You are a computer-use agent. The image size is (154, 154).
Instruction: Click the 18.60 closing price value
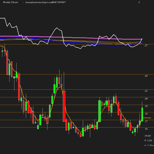[148, 136]
